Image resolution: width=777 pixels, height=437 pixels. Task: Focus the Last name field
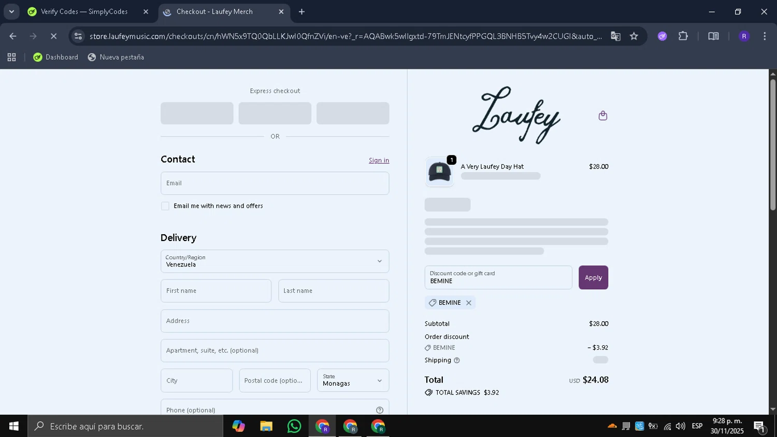[x=334, y=291]
